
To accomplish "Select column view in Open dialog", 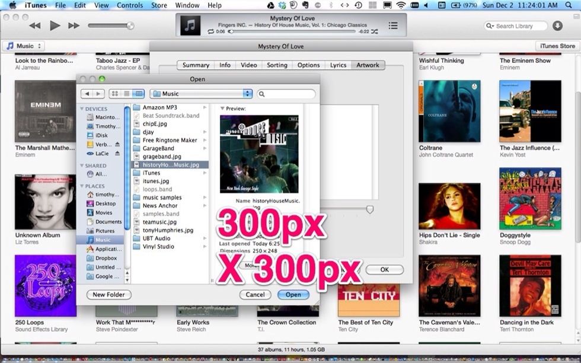I will [x=138, y=94].
